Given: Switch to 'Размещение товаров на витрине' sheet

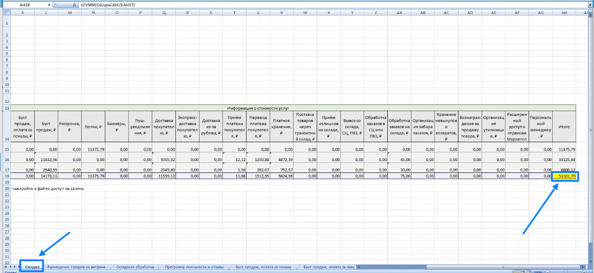Looking at the screenshot, I should [x=76, y=267].
